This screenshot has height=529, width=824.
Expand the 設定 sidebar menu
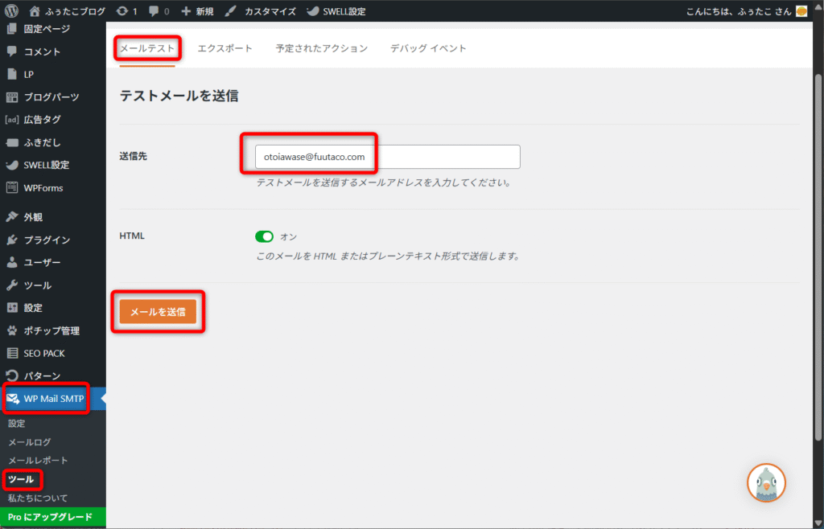(33, 308)
